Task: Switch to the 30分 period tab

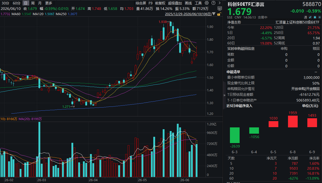Action: (x=5, y=3)
